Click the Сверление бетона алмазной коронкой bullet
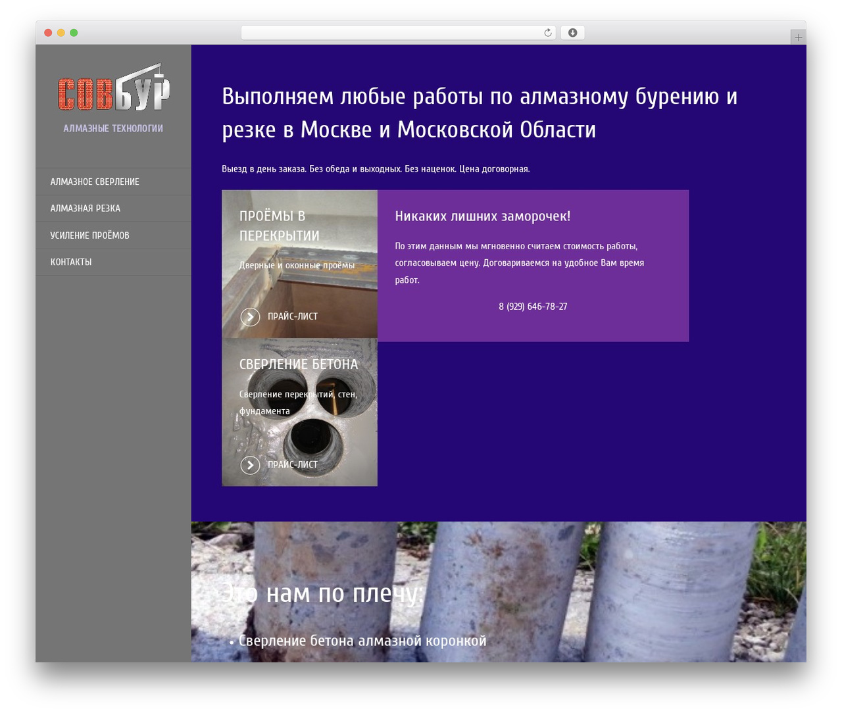The height and width of the screenshot is (713, 842). pos(362,641)
